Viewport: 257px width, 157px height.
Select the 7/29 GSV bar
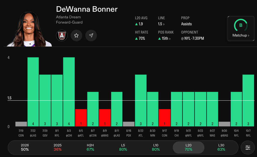45,100
